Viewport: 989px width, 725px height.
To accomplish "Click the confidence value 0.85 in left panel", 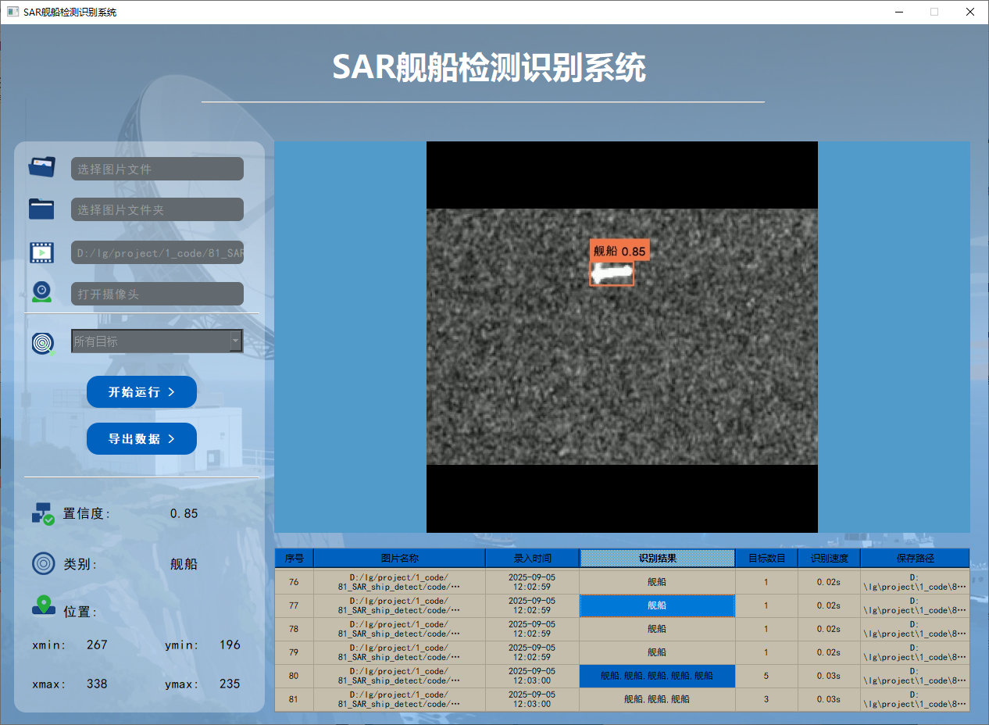I will point(184,513).
